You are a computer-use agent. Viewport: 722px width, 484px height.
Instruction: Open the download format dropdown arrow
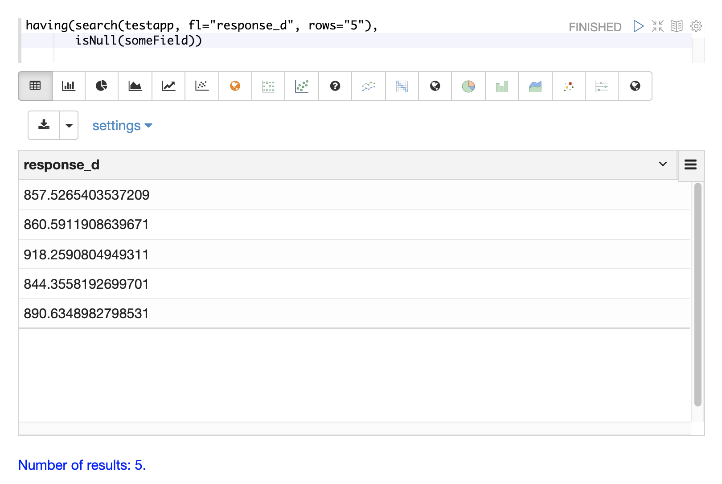coord(69,125)
